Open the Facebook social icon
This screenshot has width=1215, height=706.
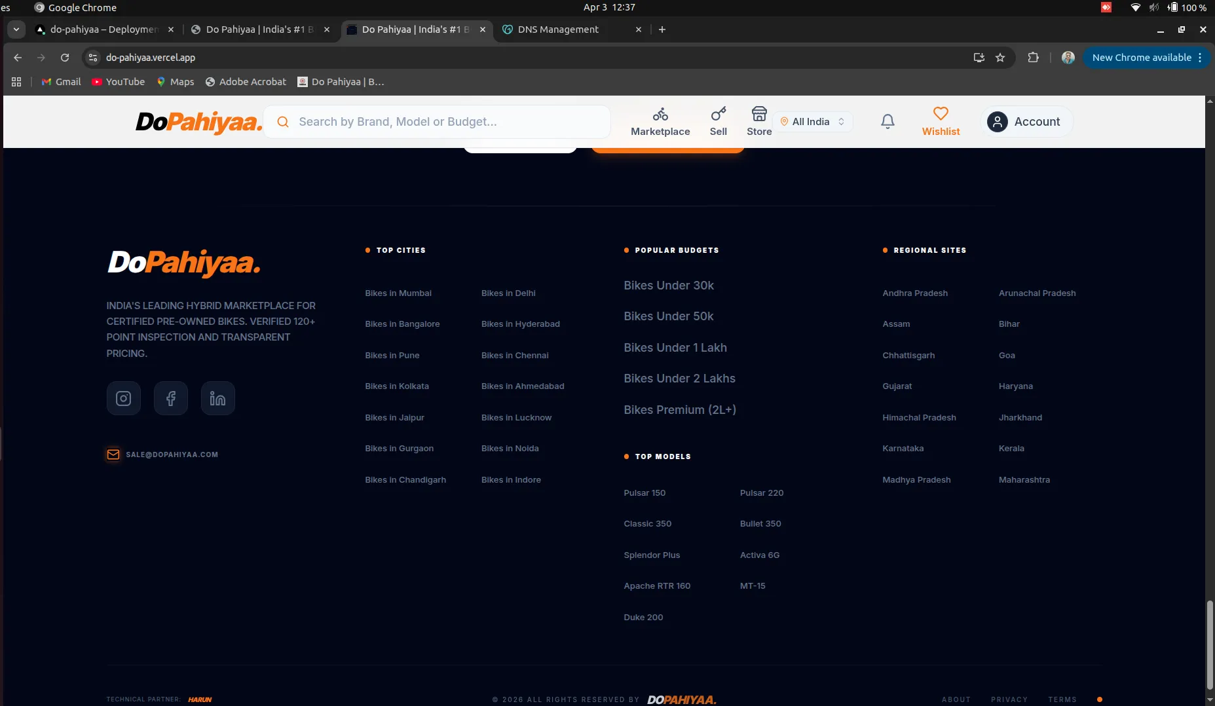(170, 398)
